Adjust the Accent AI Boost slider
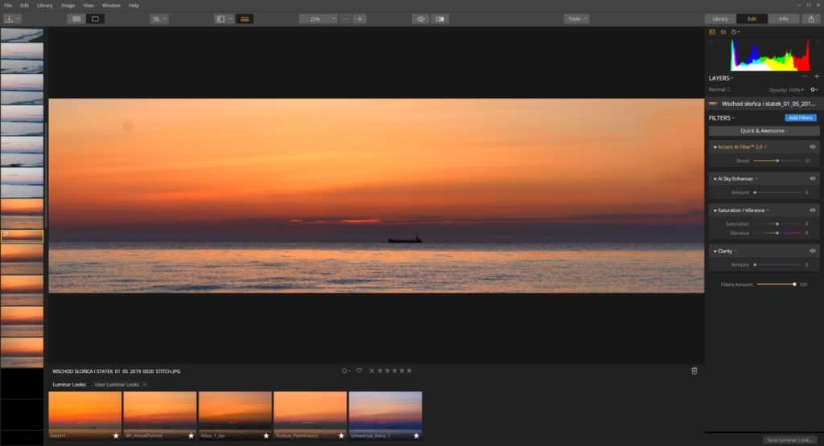This screenshot has height=446, width=824. pos(777,161)
